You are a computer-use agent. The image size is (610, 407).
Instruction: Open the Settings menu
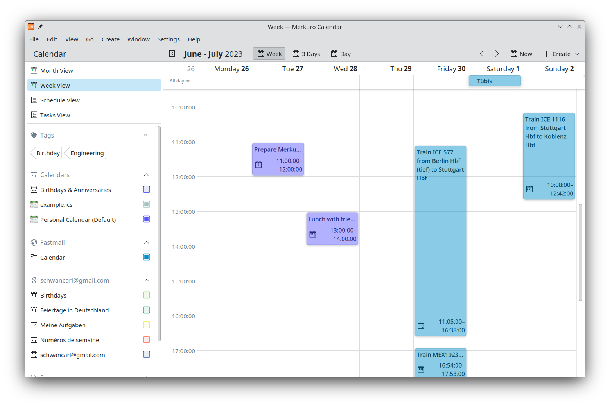(x=169, y=39)
